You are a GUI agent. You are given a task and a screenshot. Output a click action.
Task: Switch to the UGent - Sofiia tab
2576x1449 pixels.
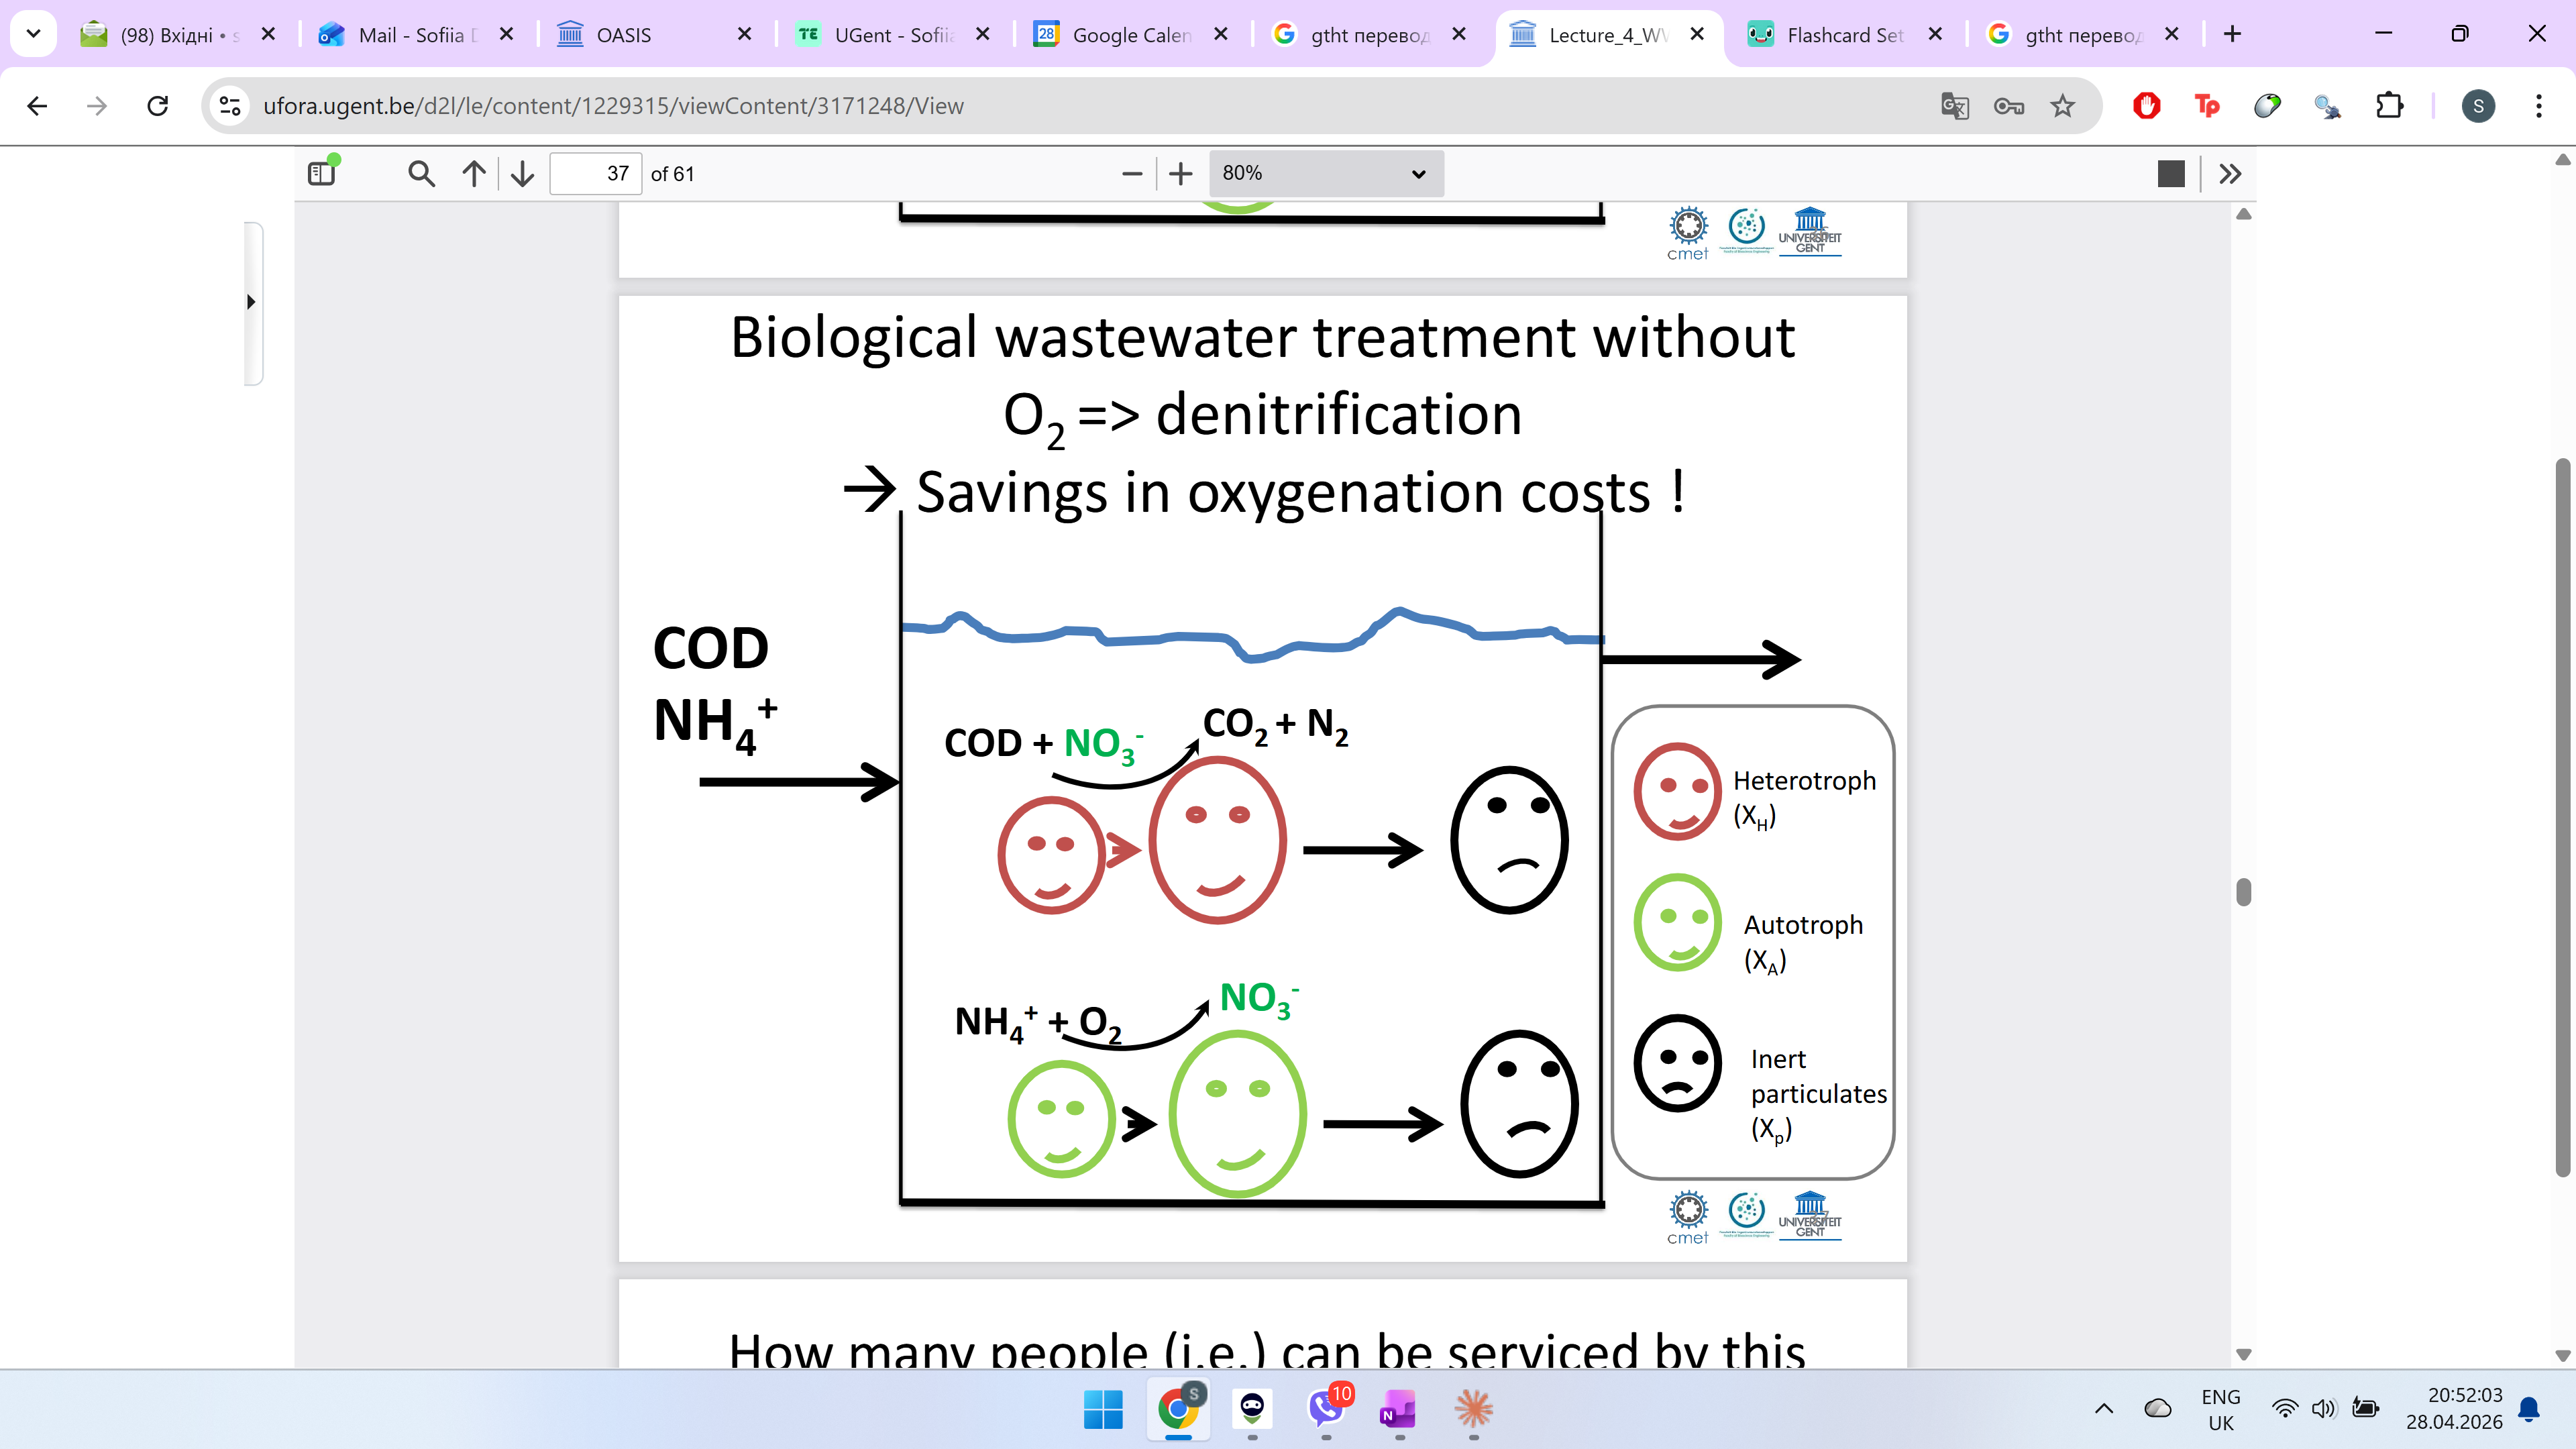point(891,35)
